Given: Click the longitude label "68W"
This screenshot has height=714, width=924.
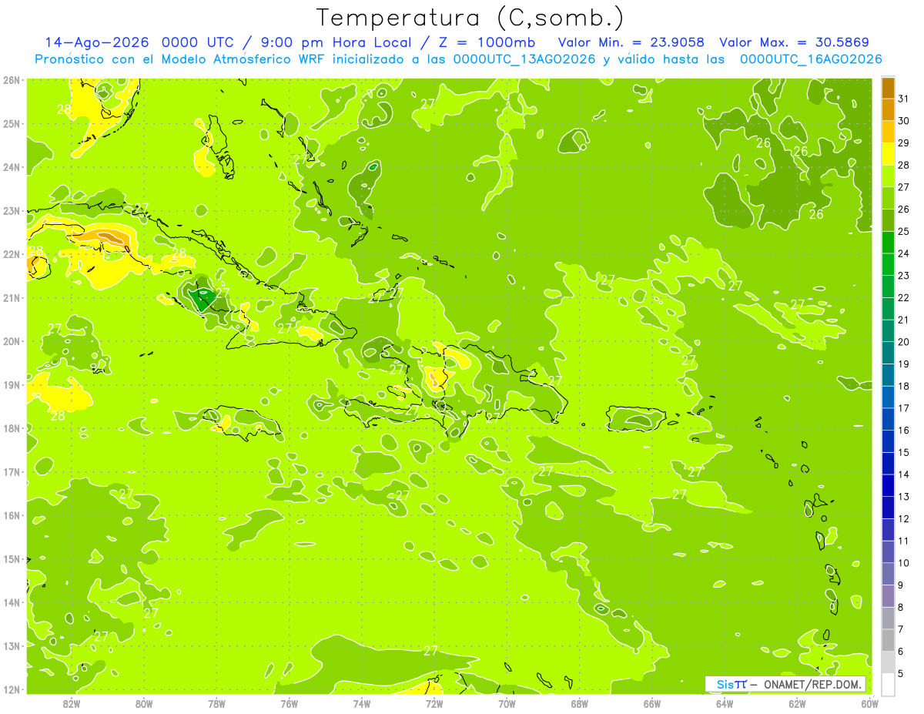Looking at the screenshot, I should coord(580,702).
